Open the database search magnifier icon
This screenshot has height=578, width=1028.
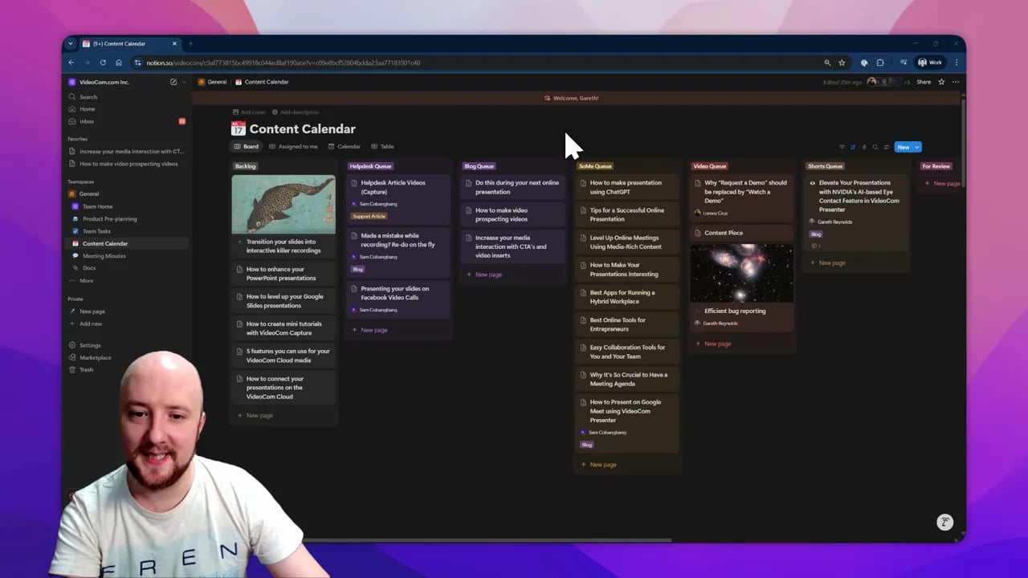(875, 147)
